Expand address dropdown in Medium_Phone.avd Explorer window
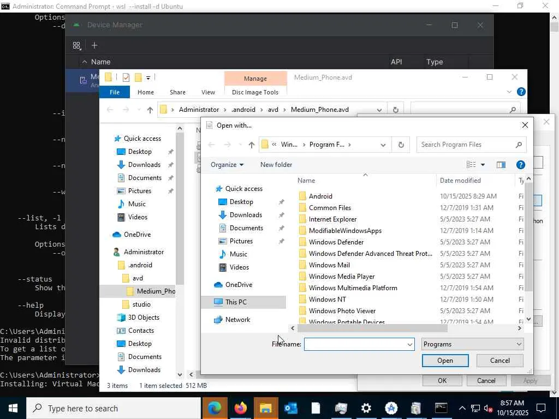The height and width of the screenshot is (419, 559). tap(379, 110)
